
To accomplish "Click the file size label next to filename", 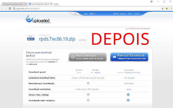I will click(x=82, y=40).
